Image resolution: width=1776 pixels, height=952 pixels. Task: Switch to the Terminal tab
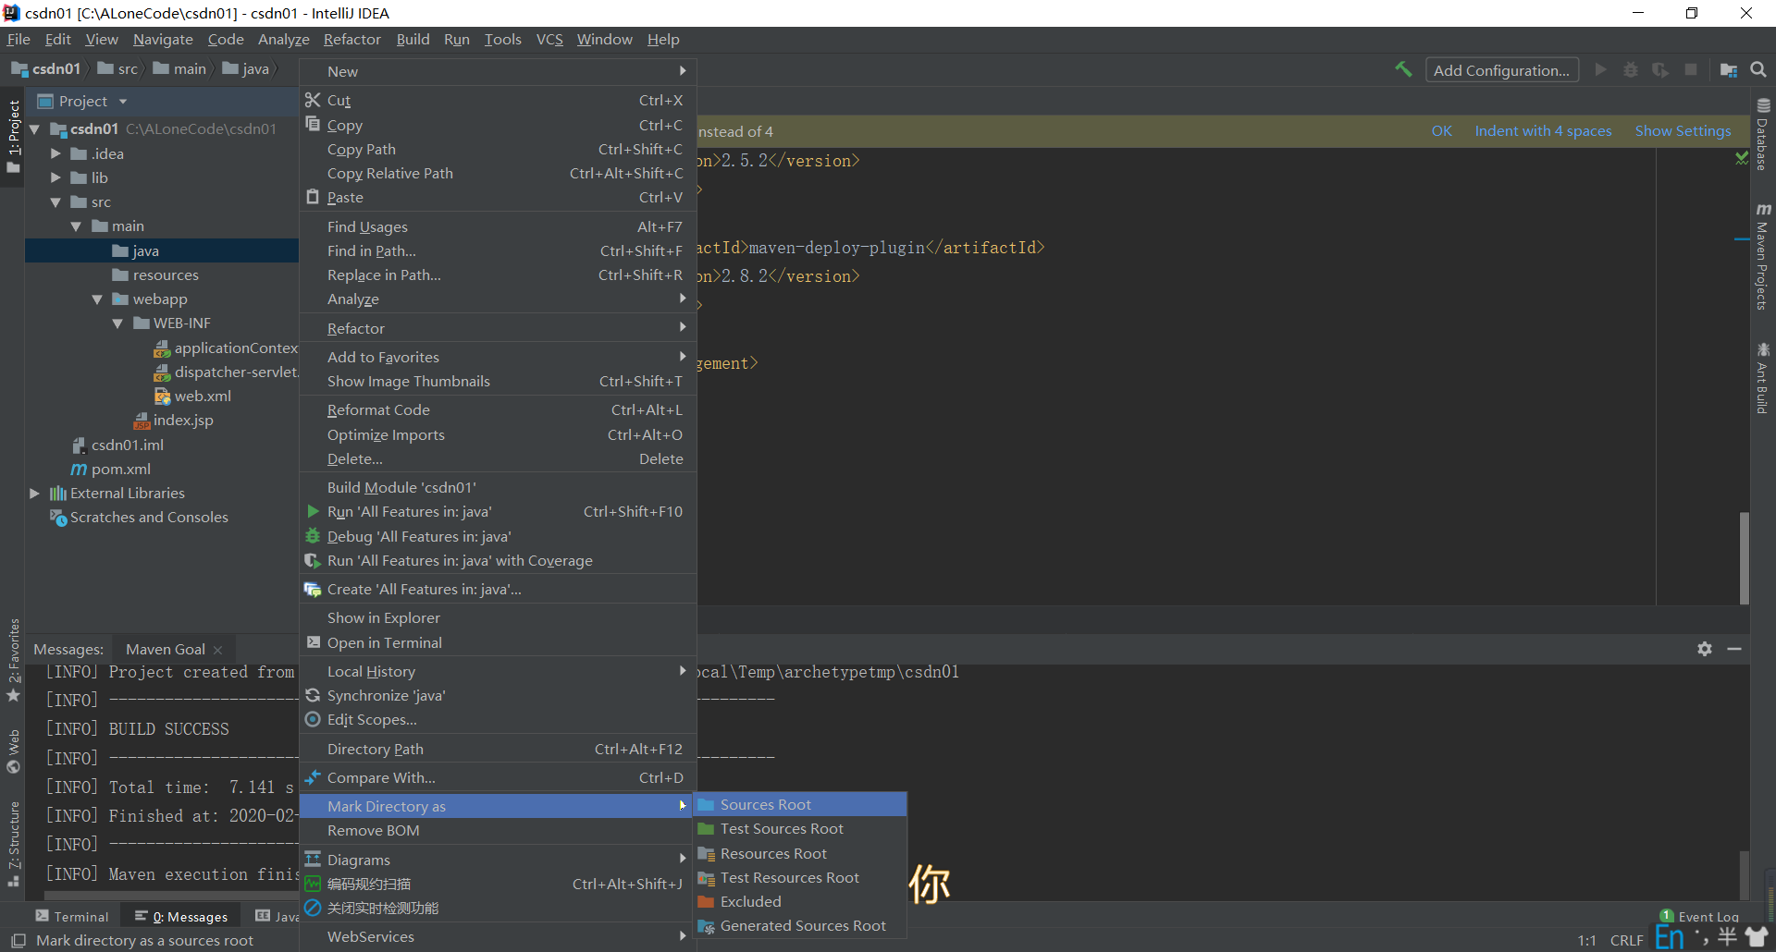pyautogui.click(x=72, y=916)
